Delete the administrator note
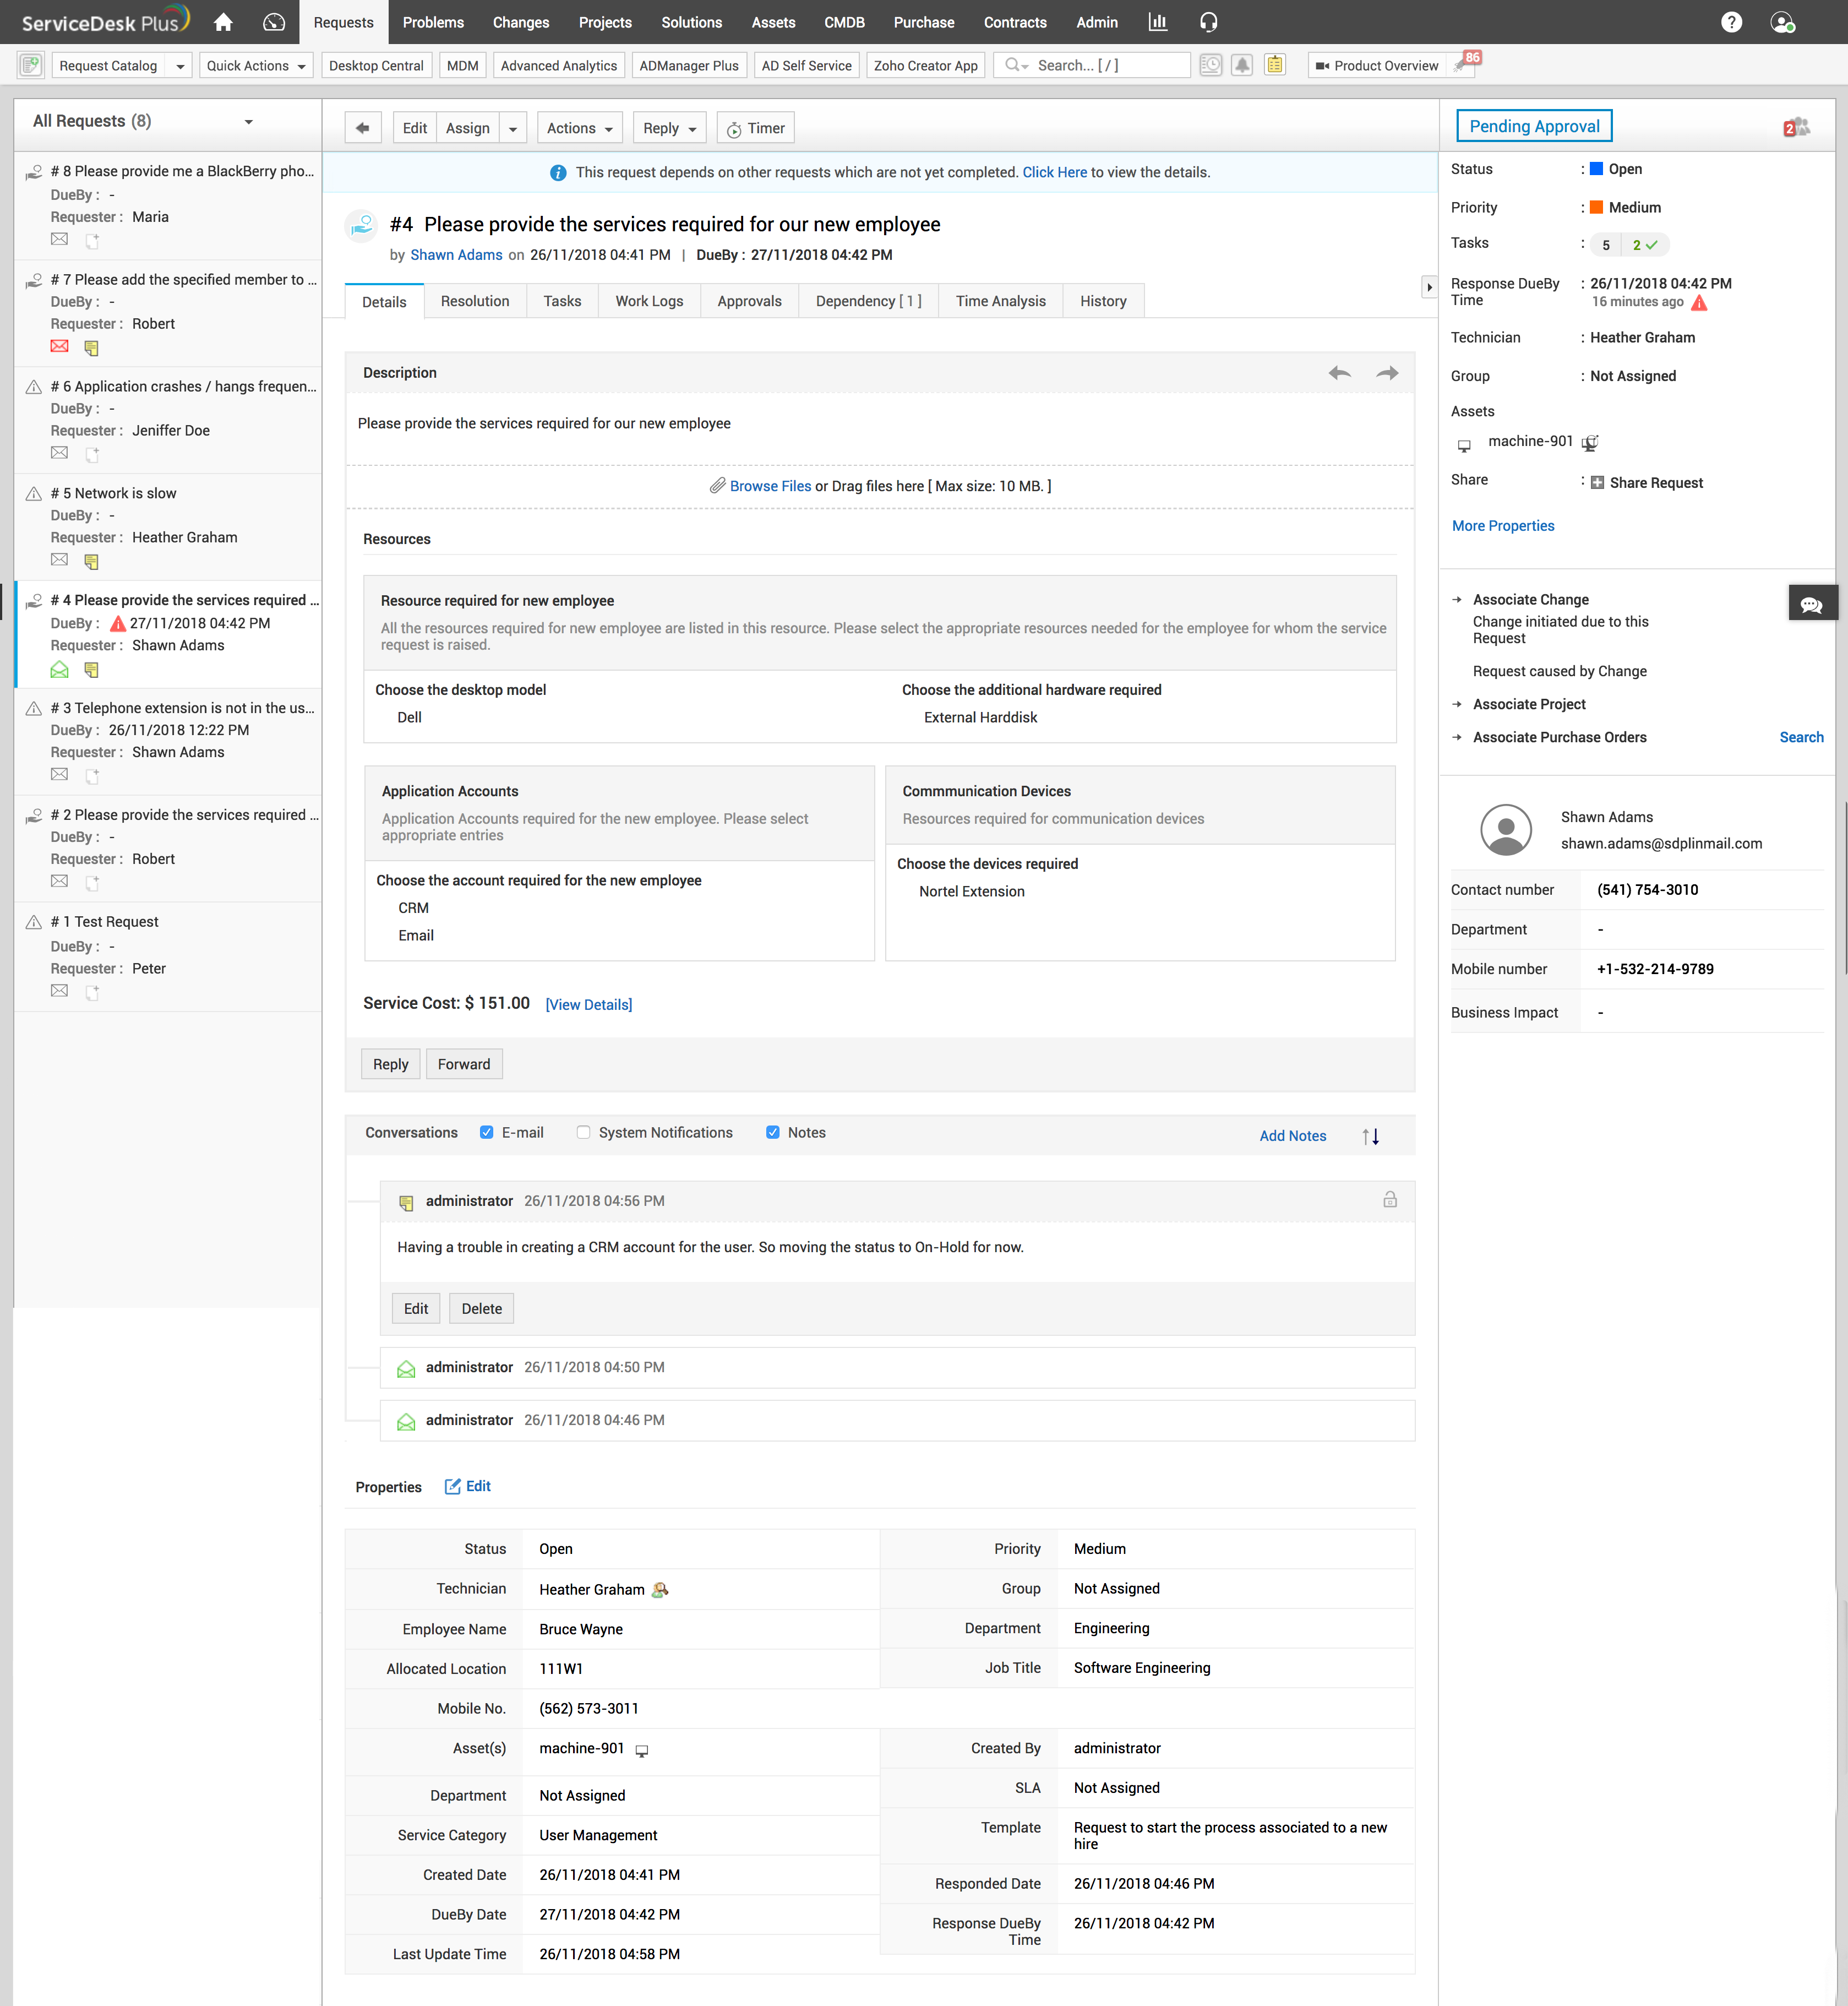 pyautogui.click(x=481, y=1309)
